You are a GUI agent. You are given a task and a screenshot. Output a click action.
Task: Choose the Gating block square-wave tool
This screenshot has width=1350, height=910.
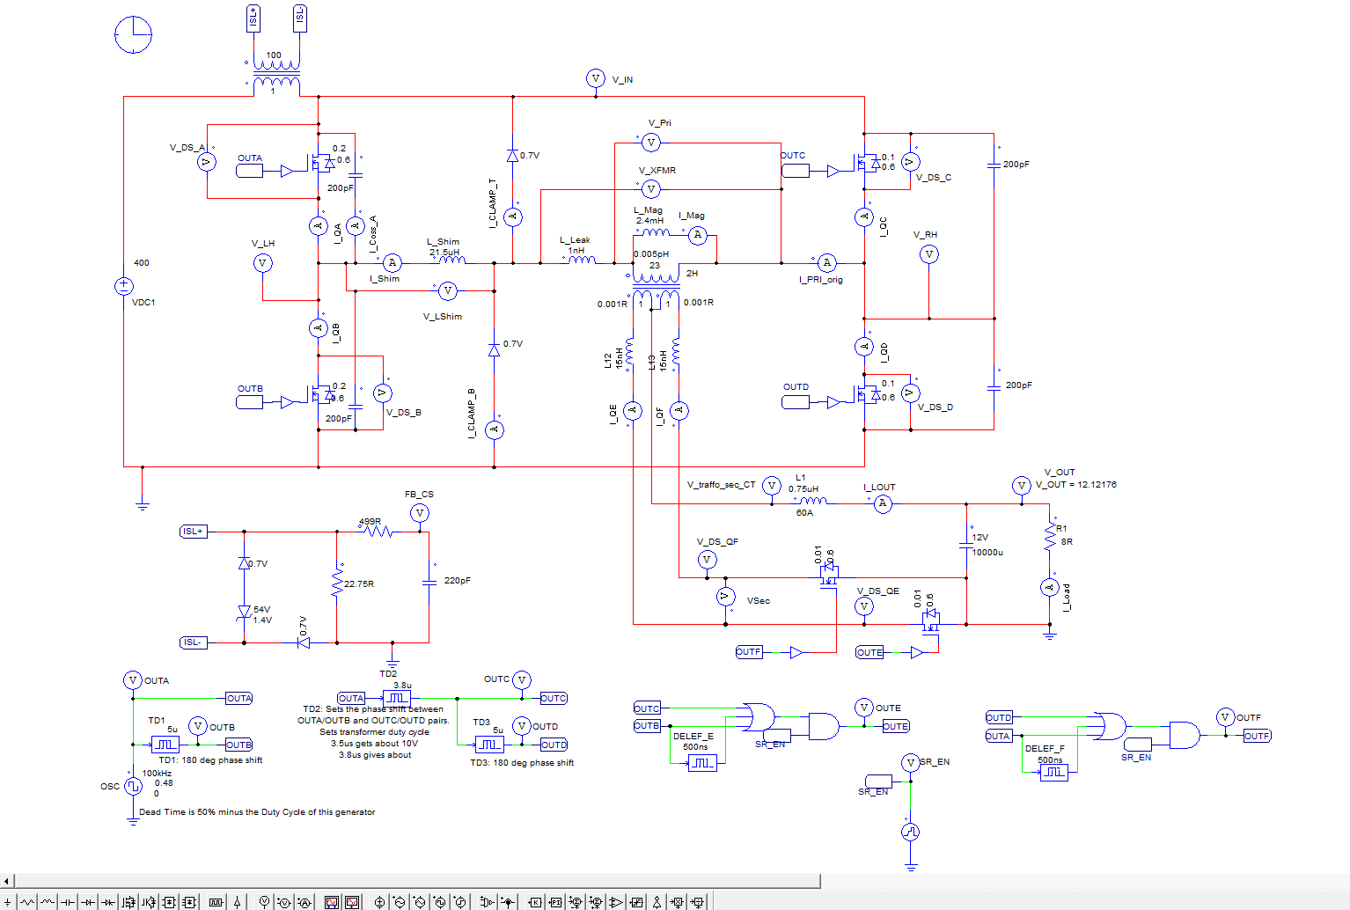click(216, 901)
